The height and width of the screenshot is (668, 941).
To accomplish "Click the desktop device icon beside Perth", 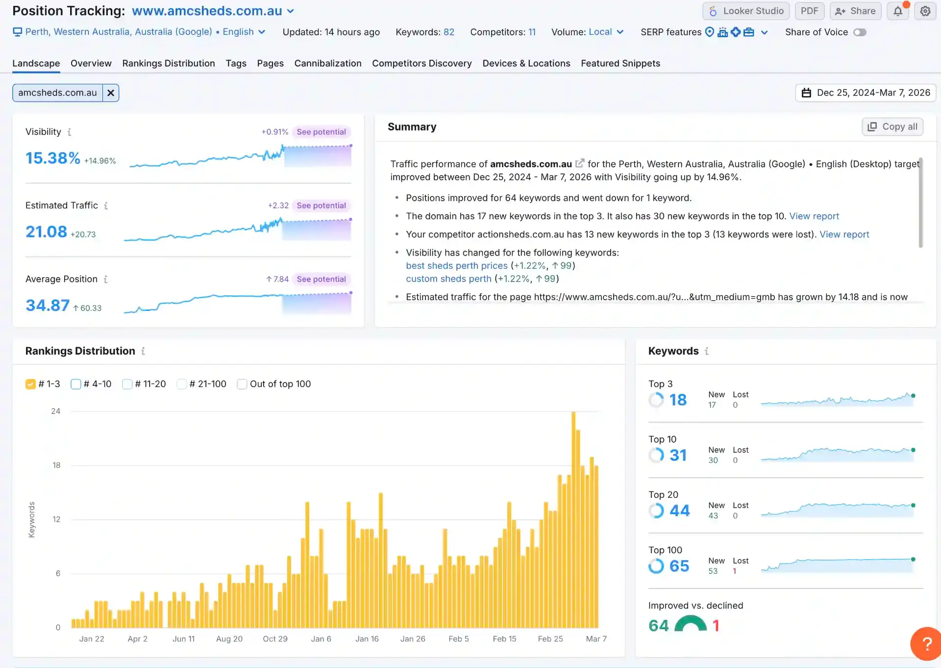I will click(17, 32).
